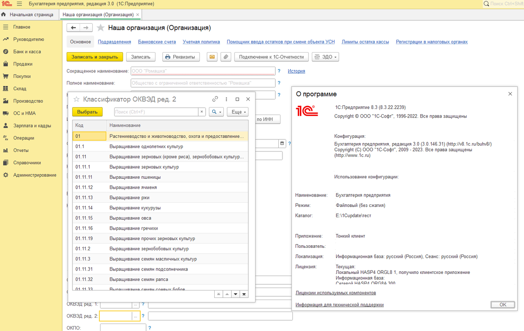Close the Наша организация tab
Image resolution: width=524 pixels, height=331 pixels.
[x=138, y=14]
